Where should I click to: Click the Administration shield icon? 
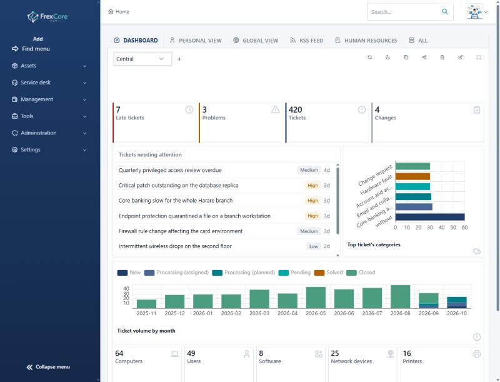(x=14, y=133)
